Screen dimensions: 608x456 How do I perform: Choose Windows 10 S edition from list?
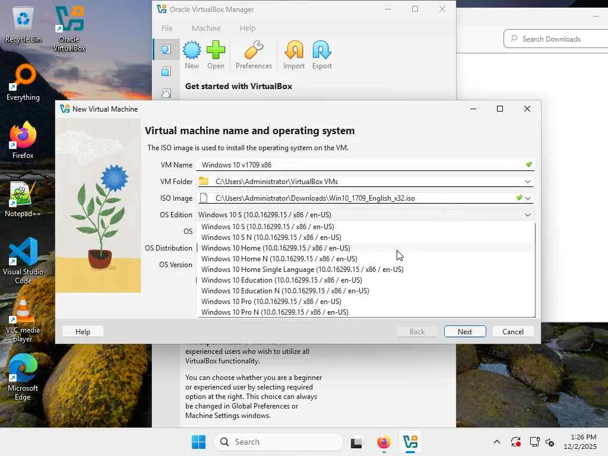point(366,226)
